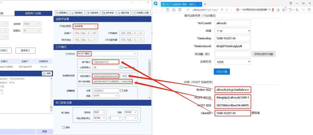Open the stop bits 1 dropdown
Image resolution: width=313 pixels, height=135 pixels.
pyautogui.click(x=131, y=118)
